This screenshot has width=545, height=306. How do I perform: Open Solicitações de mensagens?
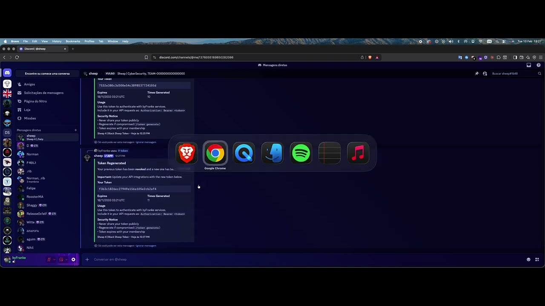47,93
